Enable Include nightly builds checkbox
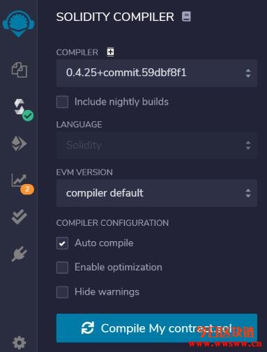Screen dimensions: 267x352 click(x=62, y=102)
